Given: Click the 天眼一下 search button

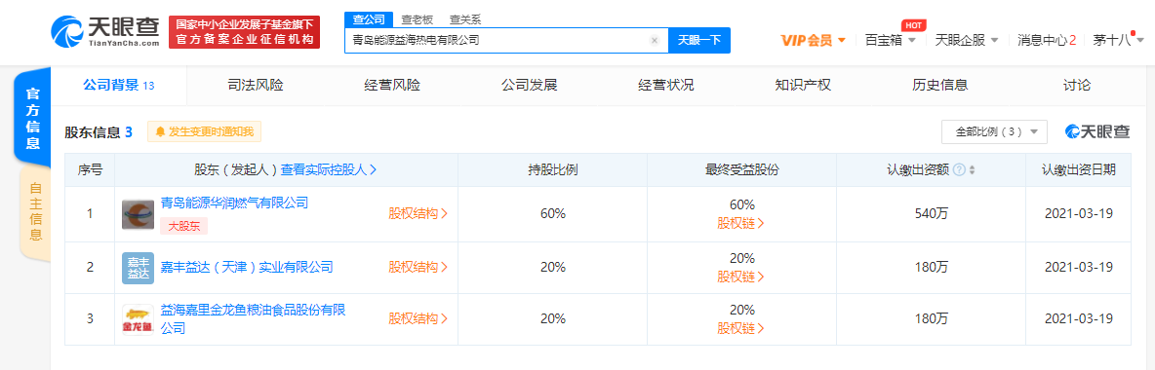Looking at the screenshot, I should pyautogui.click(x=699, y=41).
